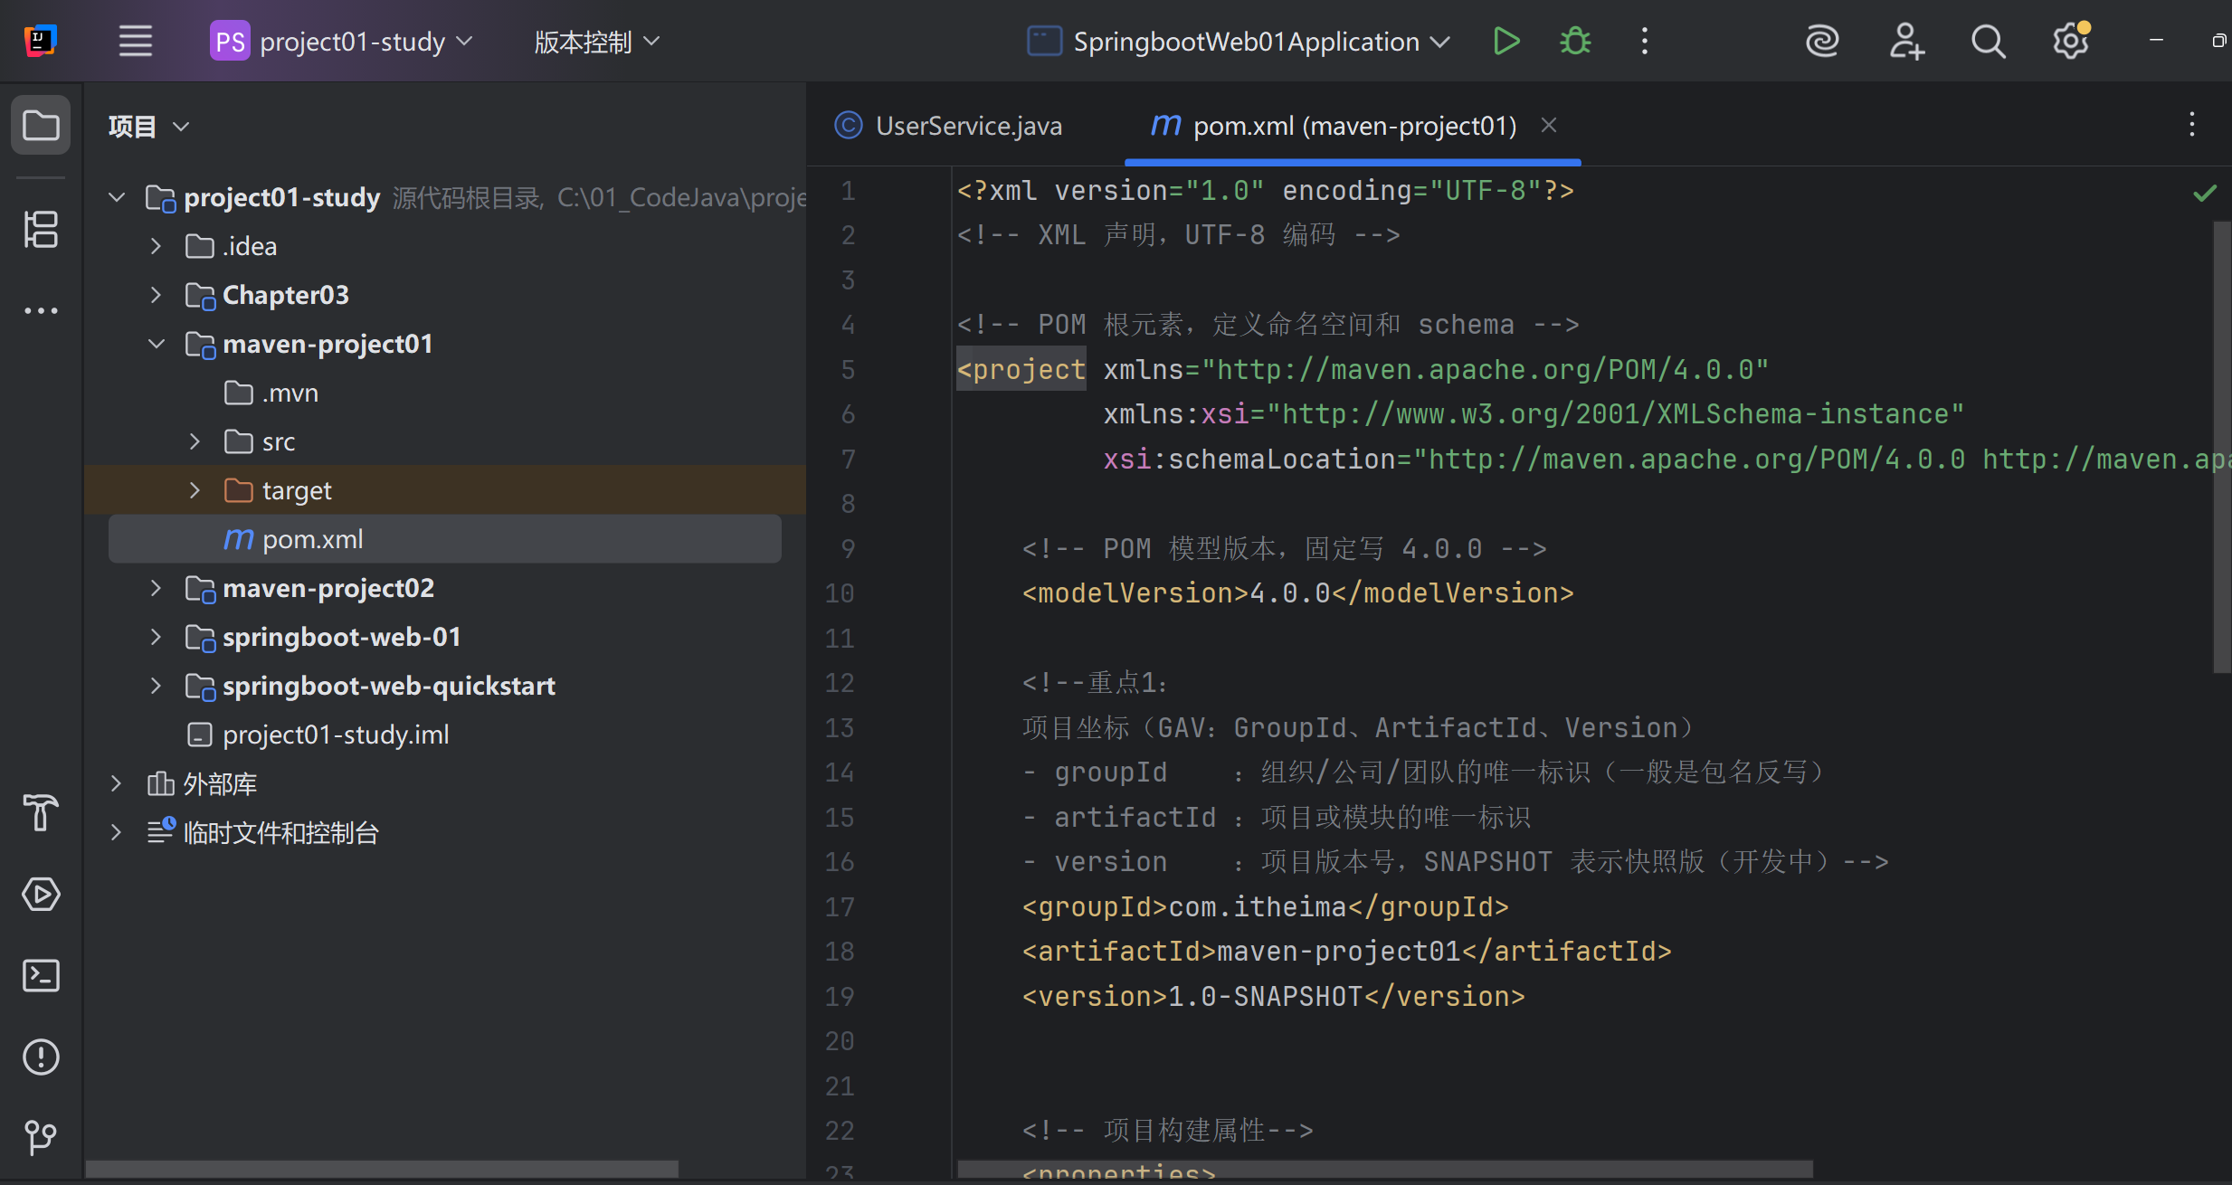Open the Structure tool window
This screenshot has height=1185, width=2232.
tap(41, 229)
